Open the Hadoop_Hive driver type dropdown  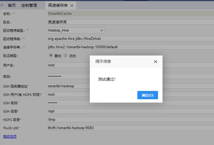(76, 30)
